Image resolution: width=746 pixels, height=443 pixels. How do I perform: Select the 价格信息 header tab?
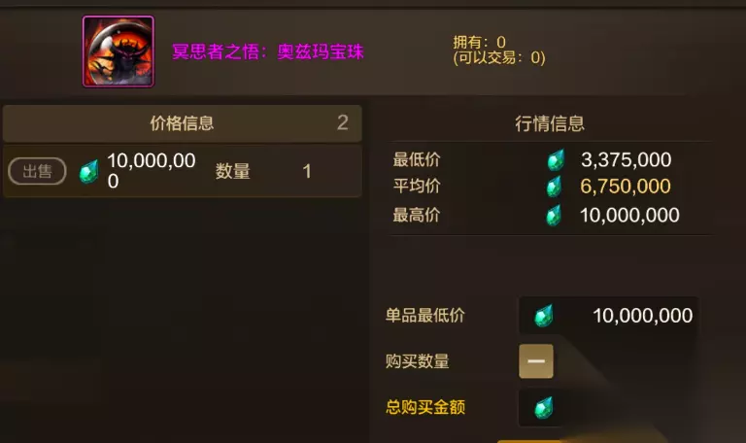point(183,123)
